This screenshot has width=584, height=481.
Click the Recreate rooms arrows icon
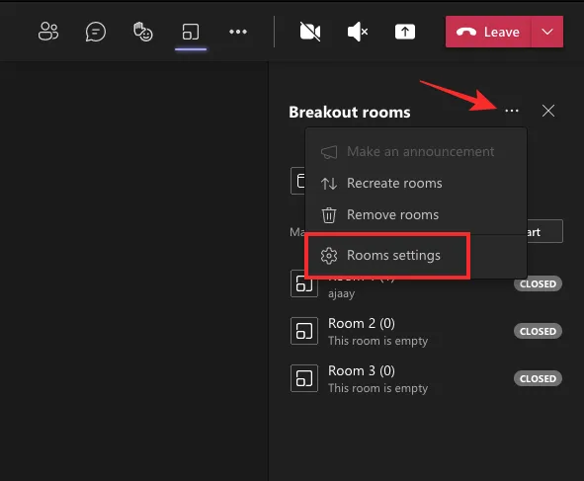pyautogui.click(x=329, y=184)
